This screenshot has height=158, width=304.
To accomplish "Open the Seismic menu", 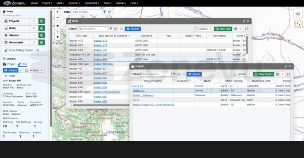I will (x=74, y=3).
